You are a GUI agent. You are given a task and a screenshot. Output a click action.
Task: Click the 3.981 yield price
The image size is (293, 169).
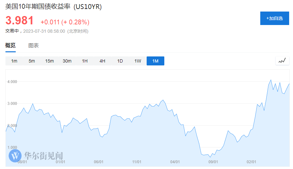[x=20, y=21]
